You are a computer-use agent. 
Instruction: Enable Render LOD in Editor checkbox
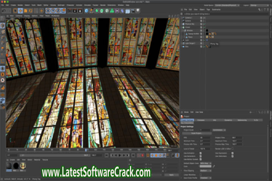tap(232, 149)
